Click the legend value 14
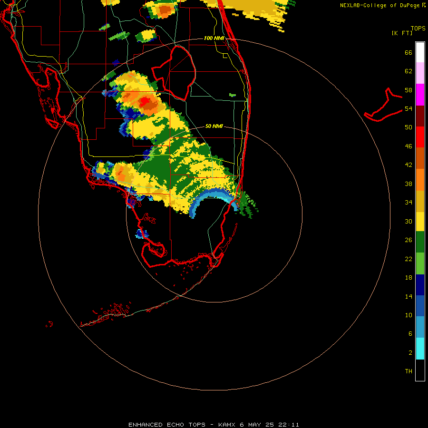Image resolution: width=428 pixels, height=428 pixels. tap(409, 296)
